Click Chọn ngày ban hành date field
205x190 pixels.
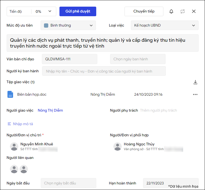(138, 59)
